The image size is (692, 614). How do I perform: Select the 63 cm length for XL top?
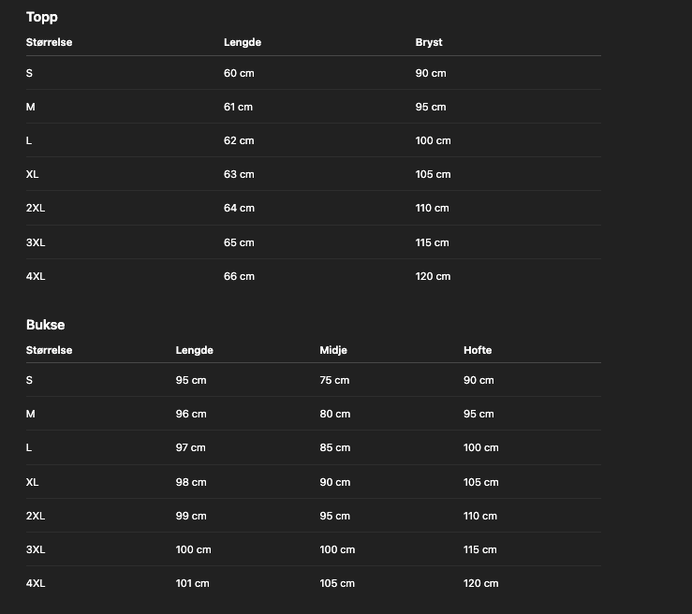coord(239,174)
